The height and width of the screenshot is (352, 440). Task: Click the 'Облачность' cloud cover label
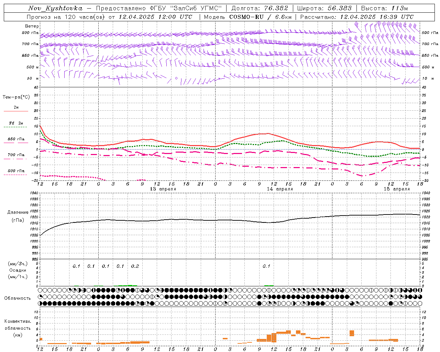pyautogui.click(x=18, y=298)
